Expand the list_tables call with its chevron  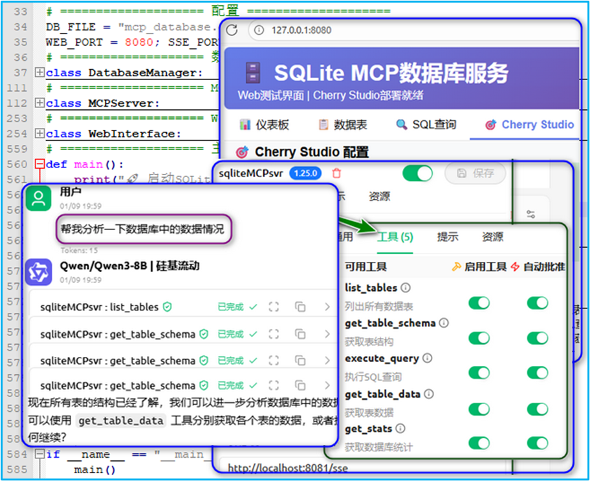click(x=327, y=307)
